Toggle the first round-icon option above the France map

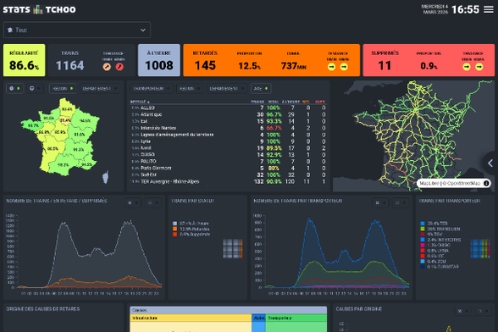(x=14, y=88)
